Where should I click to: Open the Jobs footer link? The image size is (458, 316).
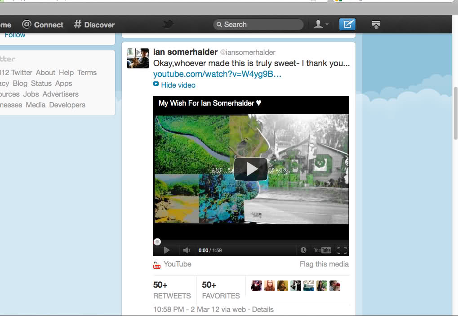coord(31,94)
